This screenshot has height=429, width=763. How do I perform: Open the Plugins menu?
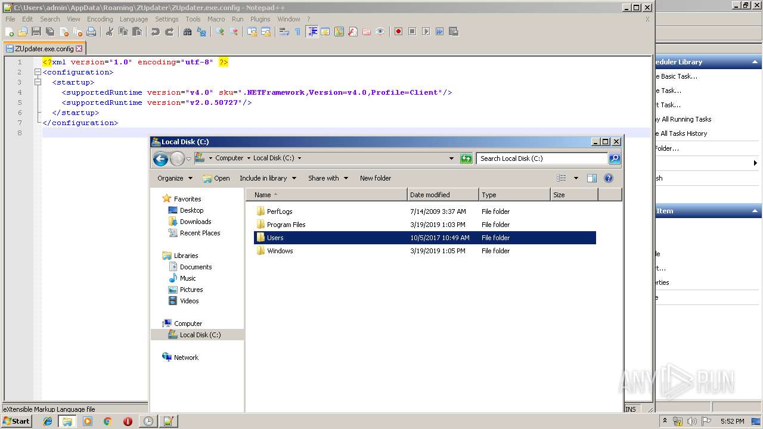(260, 19)
